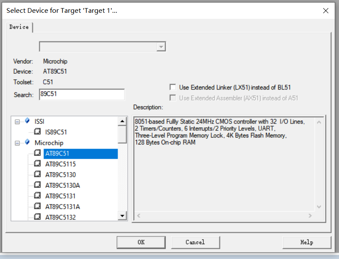The image size is (339, 259).
Task: Click the description box scroll-left arrow
Action: tap(139, 216)
